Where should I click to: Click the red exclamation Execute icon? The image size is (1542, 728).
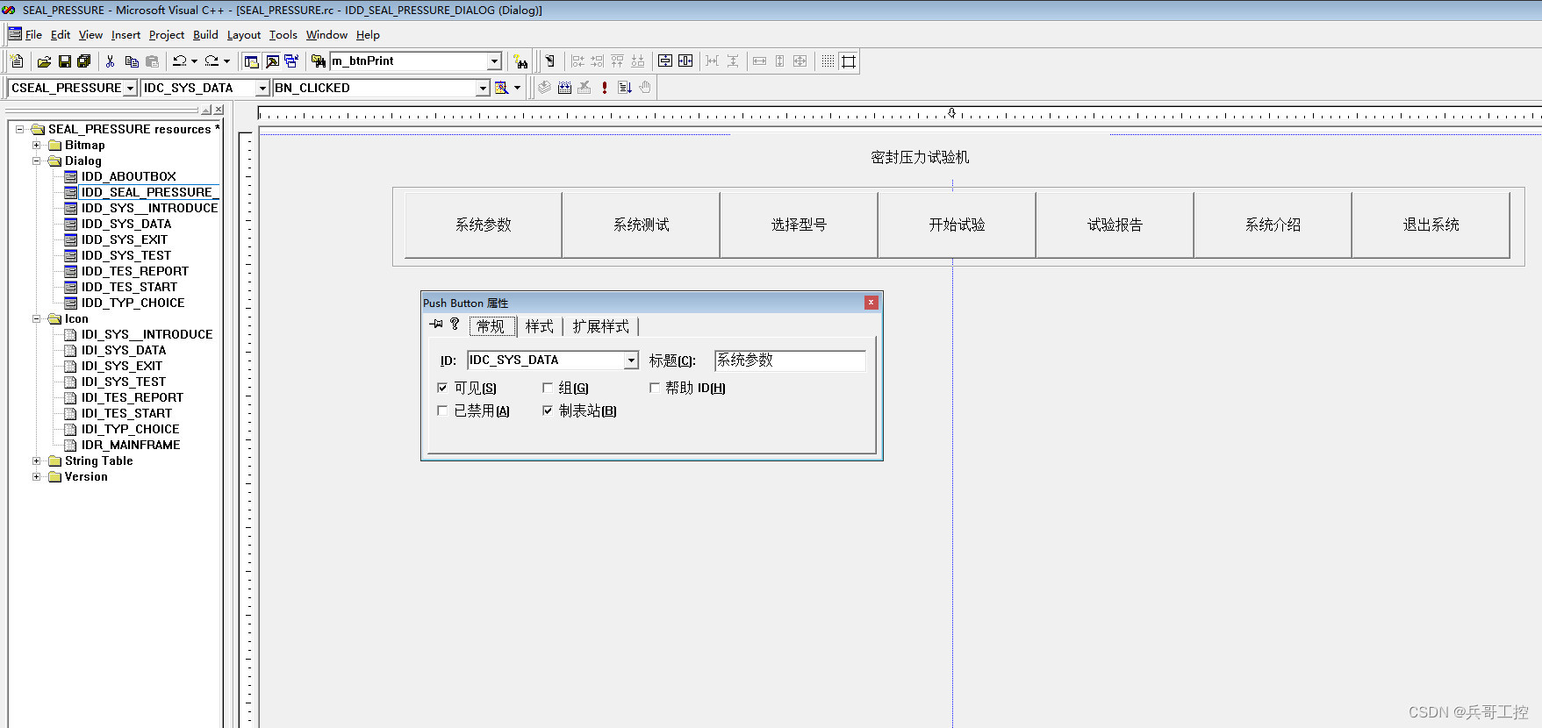605,88
